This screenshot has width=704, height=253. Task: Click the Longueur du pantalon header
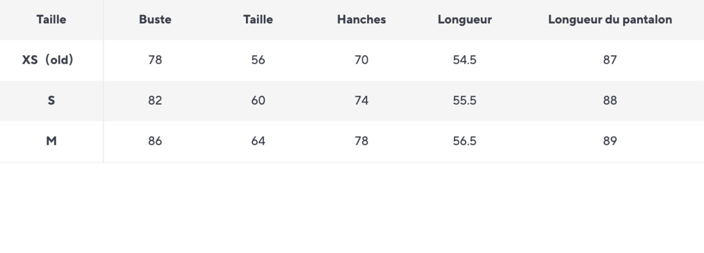[610, 20]
